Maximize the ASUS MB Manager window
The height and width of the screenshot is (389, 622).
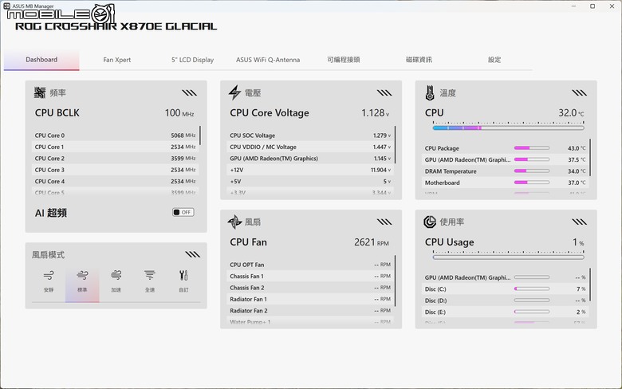[592, 6]
